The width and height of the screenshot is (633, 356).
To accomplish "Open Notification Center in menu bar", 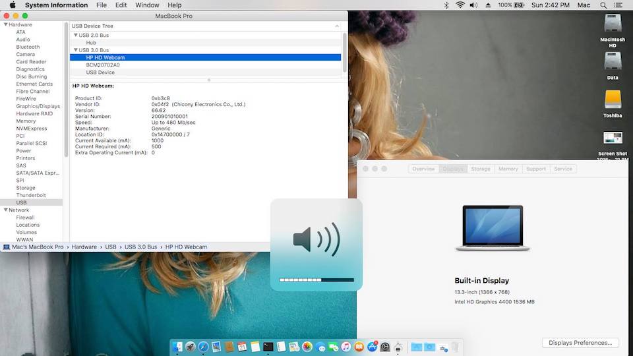I will 618,5.
